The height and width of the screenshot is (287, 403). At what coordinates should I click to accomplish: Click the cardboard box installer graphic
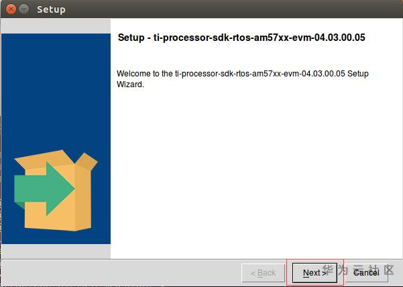56,190
